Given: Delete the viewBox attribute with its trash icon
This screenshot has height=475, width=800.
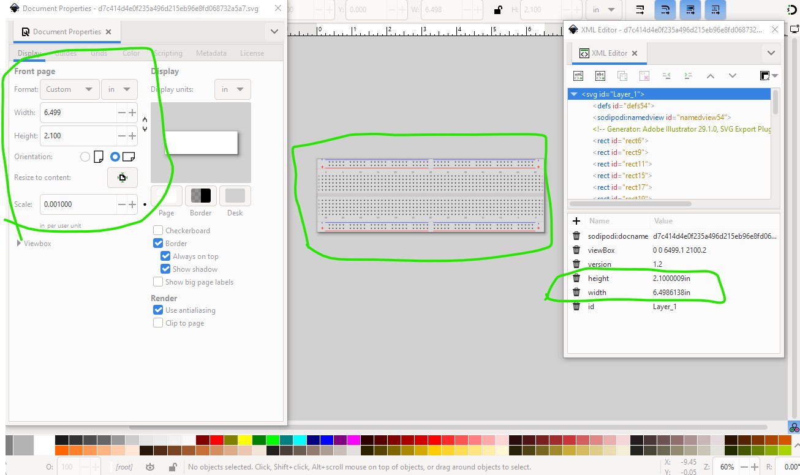Looking at the screenshot, I should tap(576, 250).
